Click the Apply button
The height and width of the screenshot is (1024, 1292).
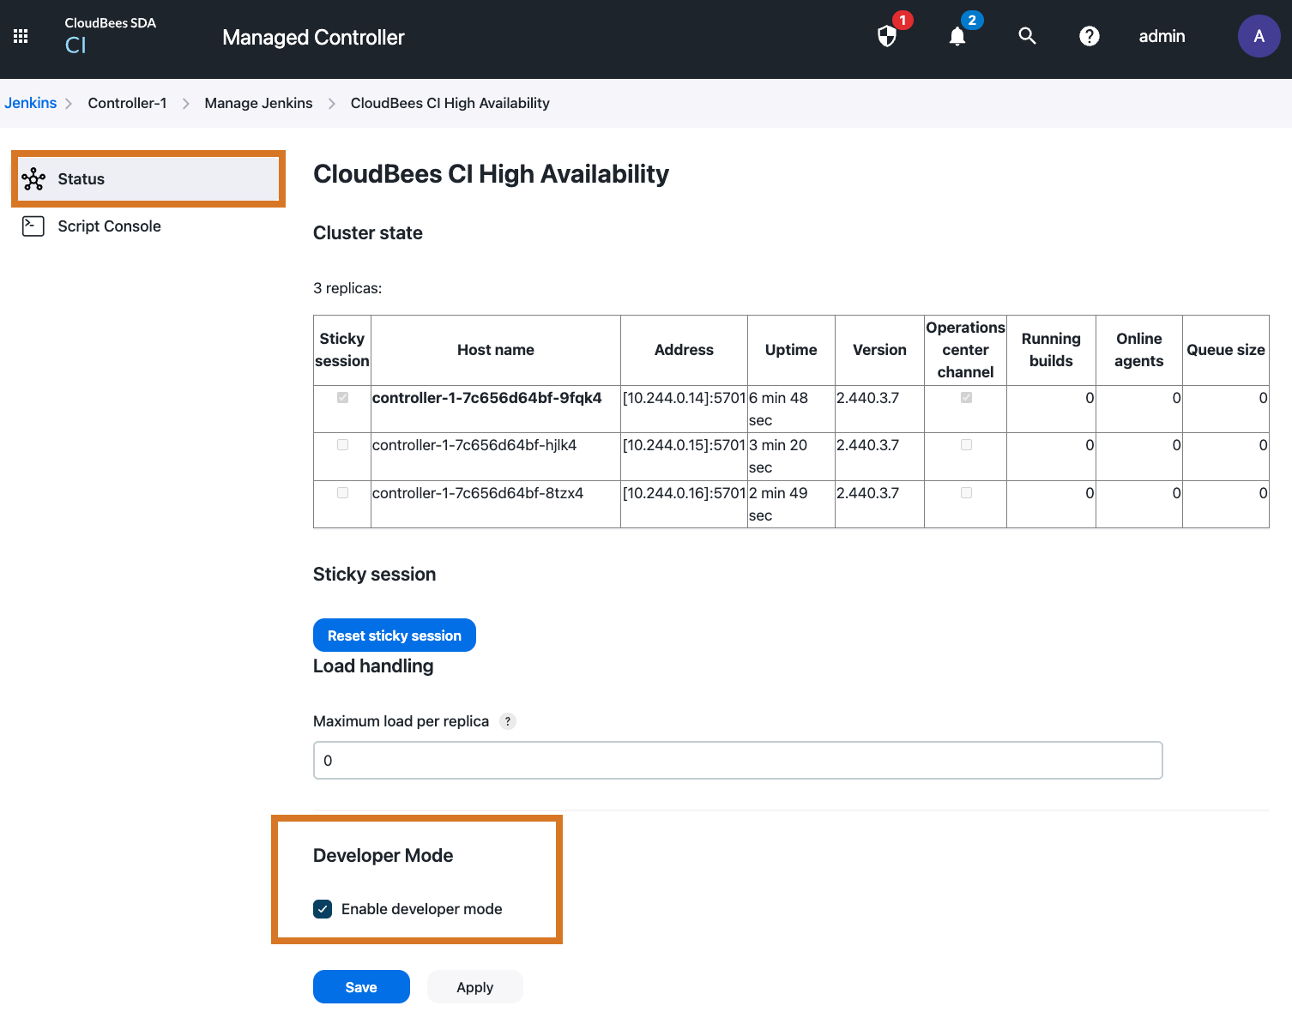pos(474,987)
